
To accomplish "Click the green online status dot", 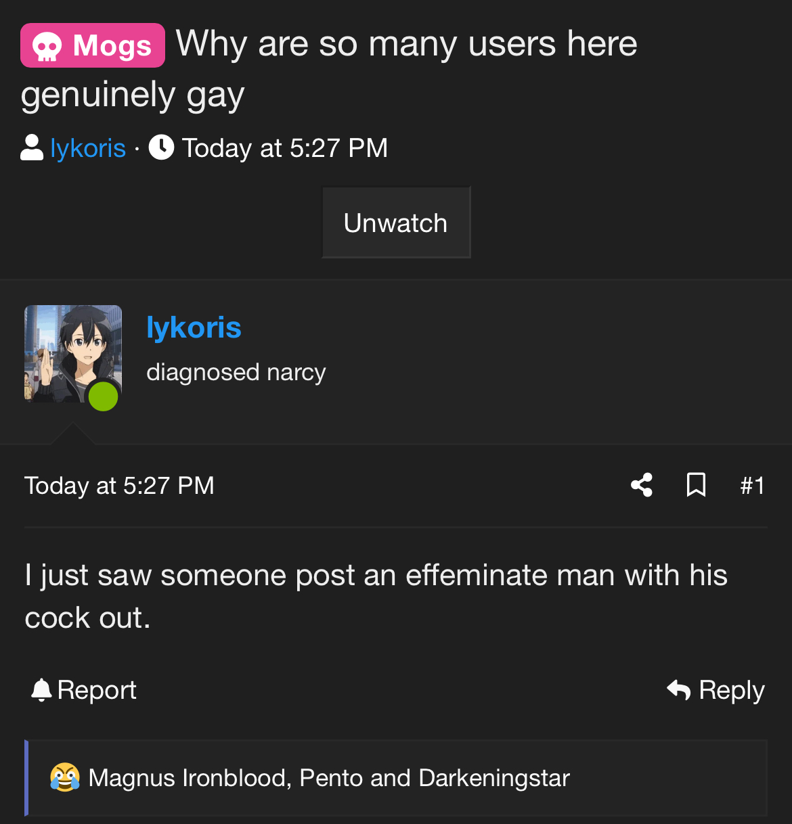I will tap(104, 396).
